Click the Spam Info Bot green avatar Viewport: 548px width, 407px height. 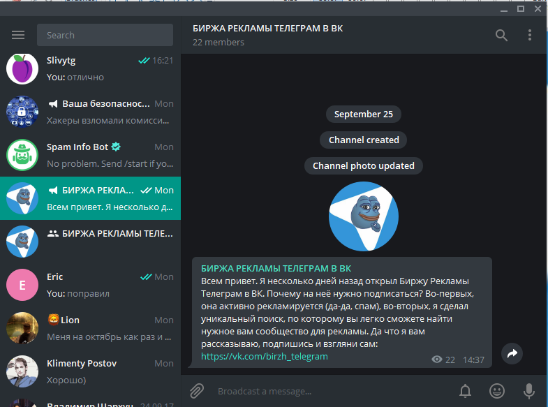pyautogui.click(x=22, y=155)
